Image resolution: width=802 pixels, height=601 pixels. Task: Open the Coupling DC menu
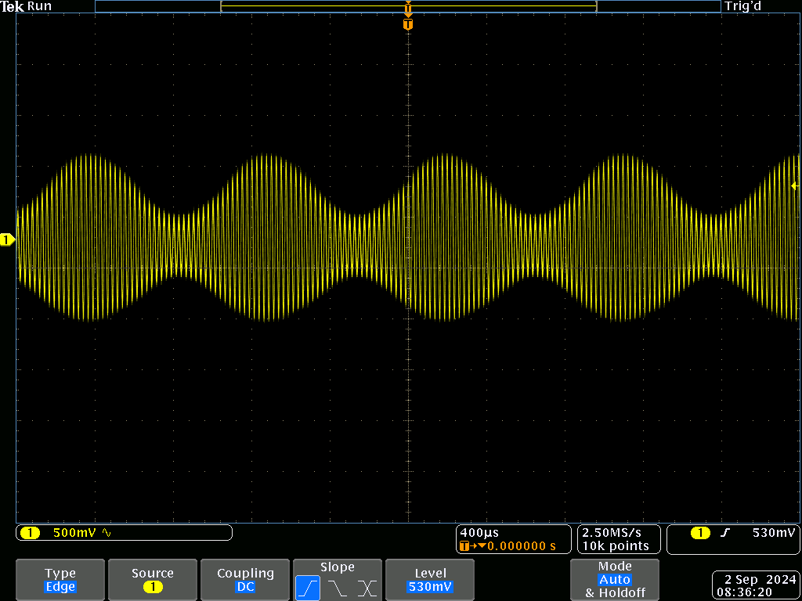pos(245,580)
